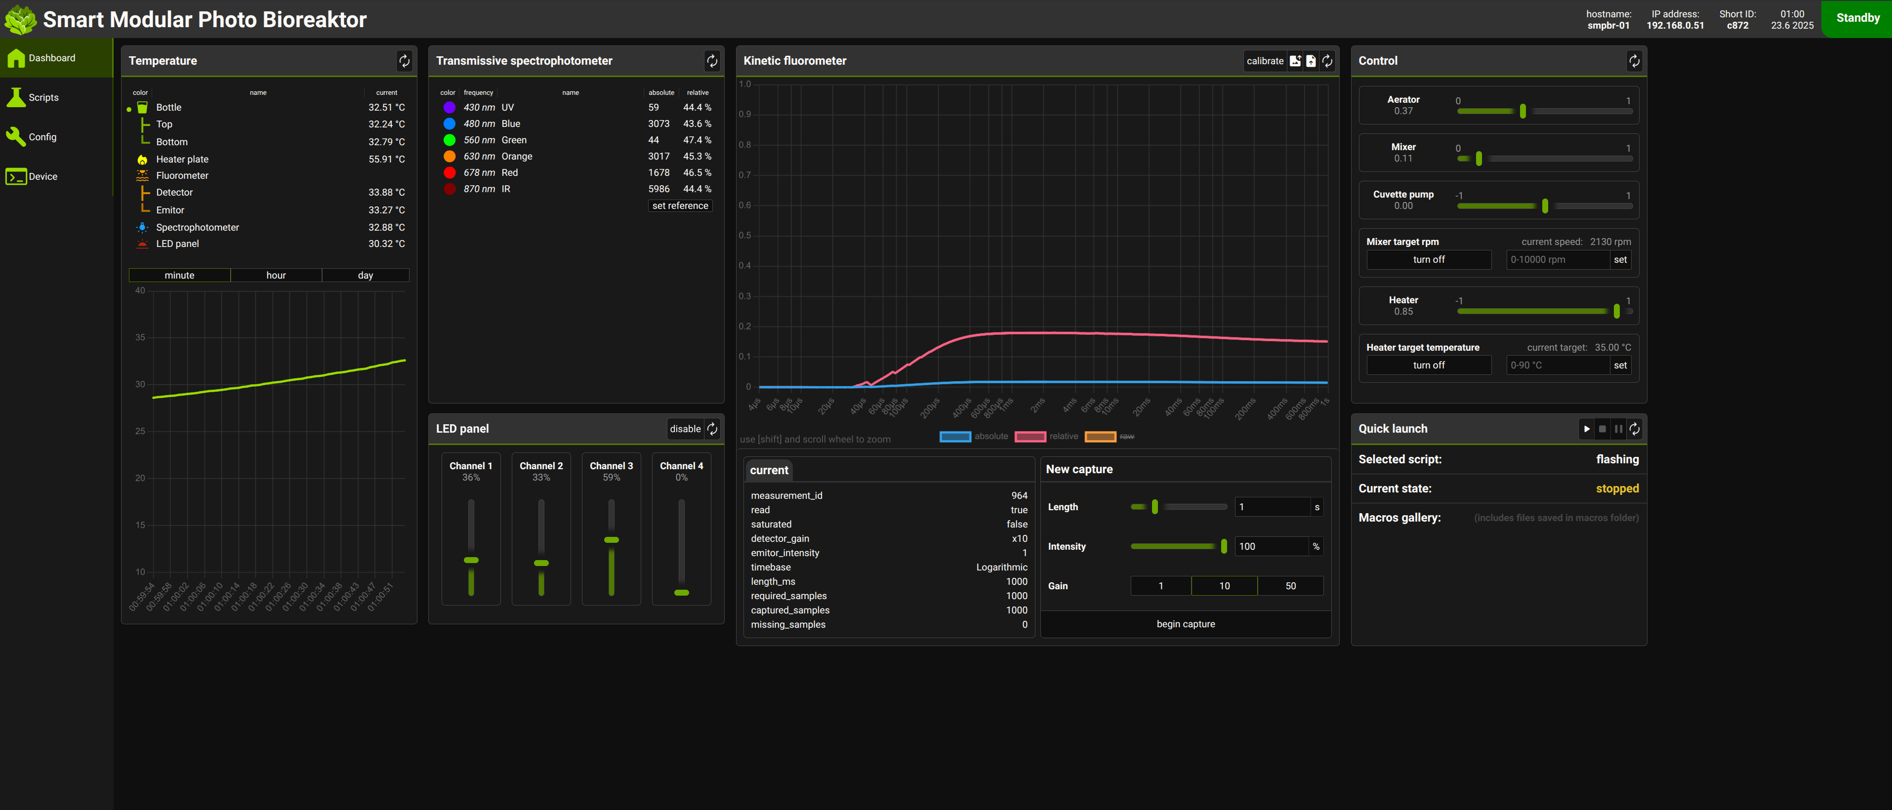Click set reference in spectrophotometer
Viewport: 1892px width, 810px height.
pyautogui.click(x=680, y=205)
